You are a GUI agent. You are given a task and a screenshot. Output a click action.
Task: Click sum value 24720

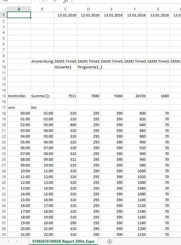click(x=135, y=96)
